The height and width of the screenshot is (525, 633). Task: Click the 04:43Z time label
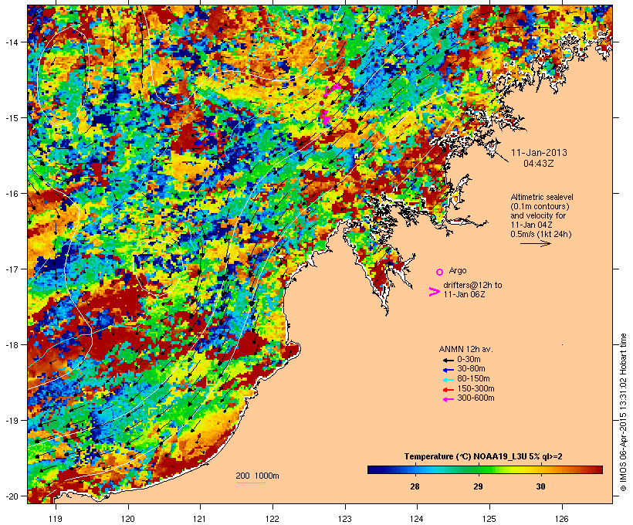[539, 164]
